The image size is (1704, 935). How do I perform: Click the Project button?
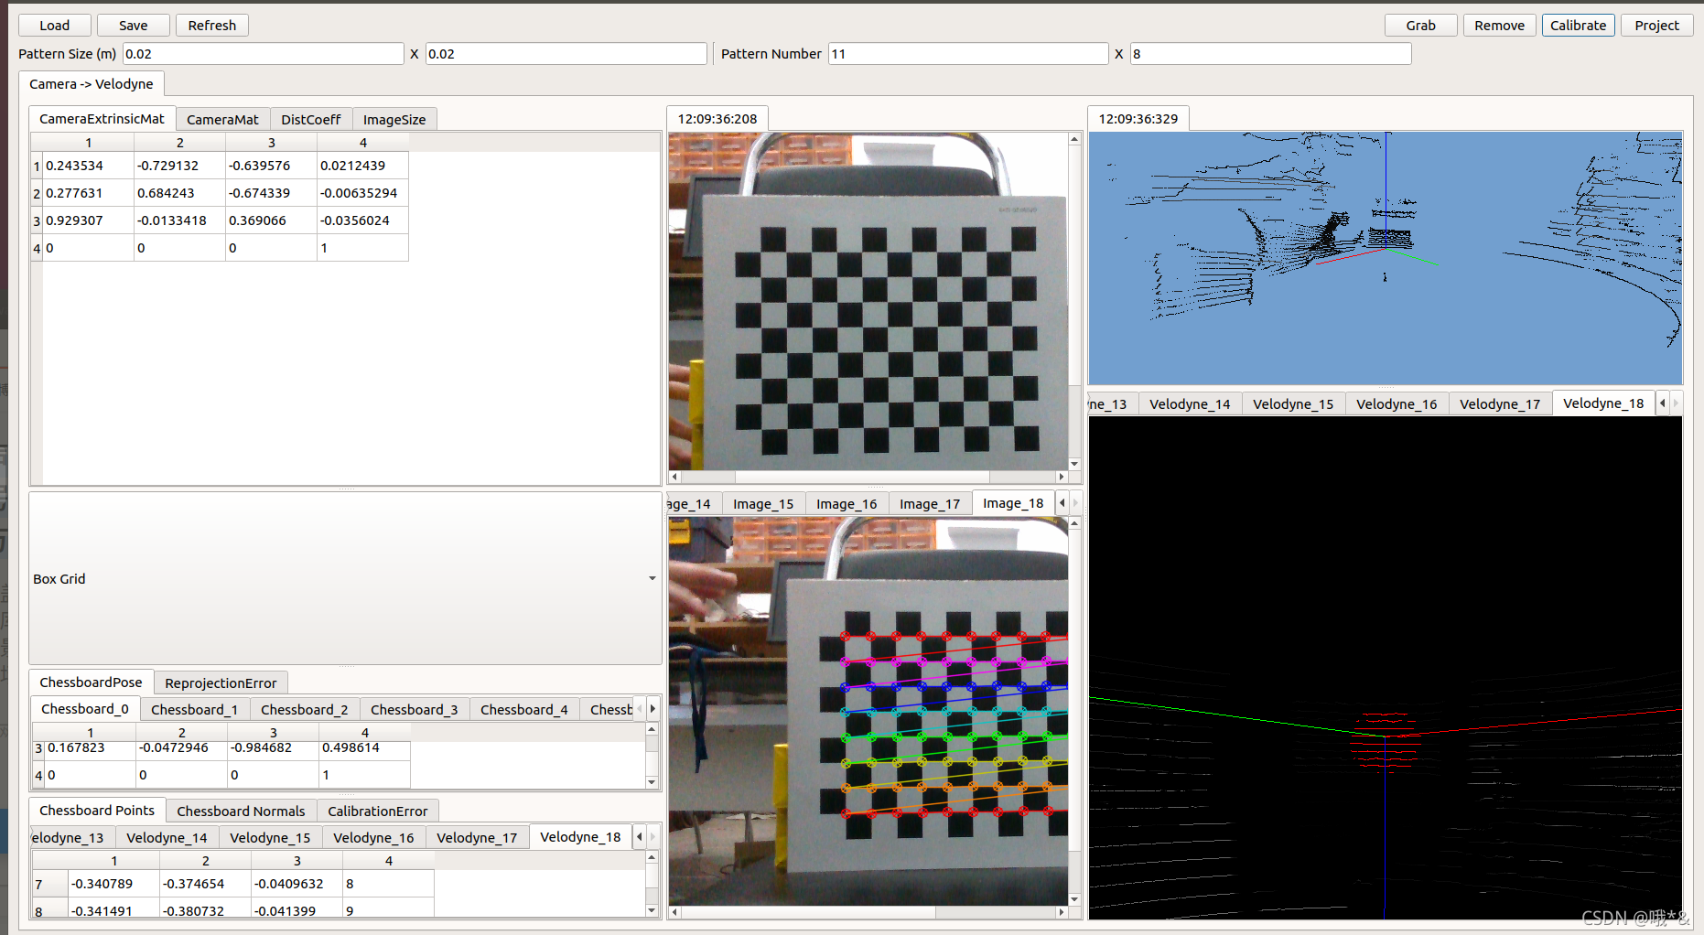1656,26
